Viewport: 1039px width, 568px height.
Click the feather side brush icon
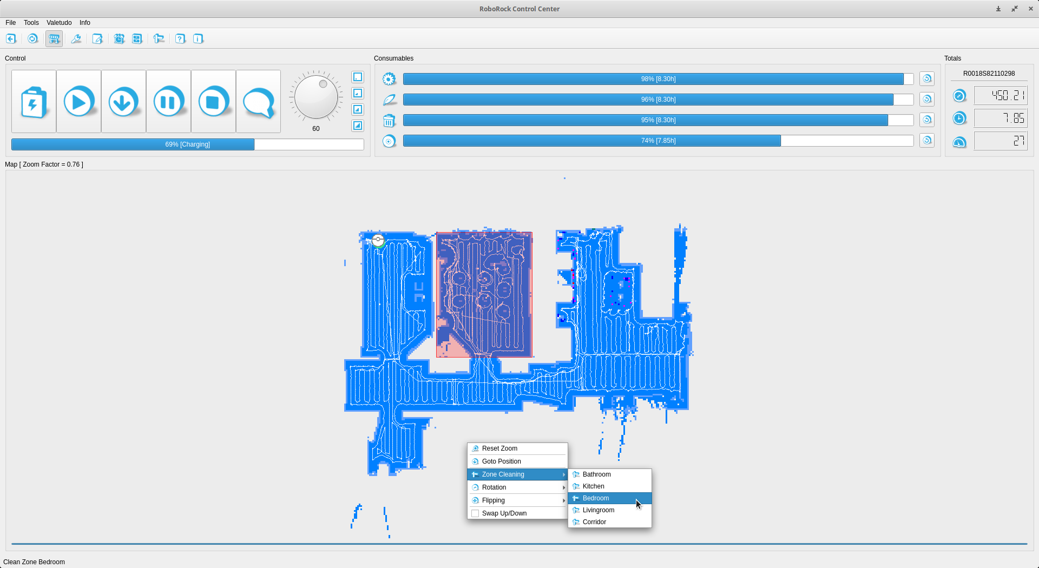[389, 100]
